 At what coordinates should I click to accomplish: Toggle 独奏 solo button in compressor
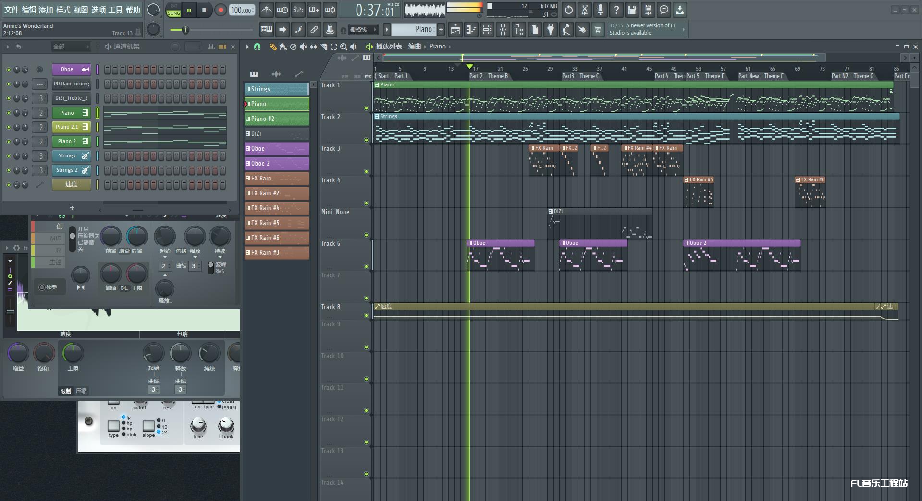click(x=48, y=287)
